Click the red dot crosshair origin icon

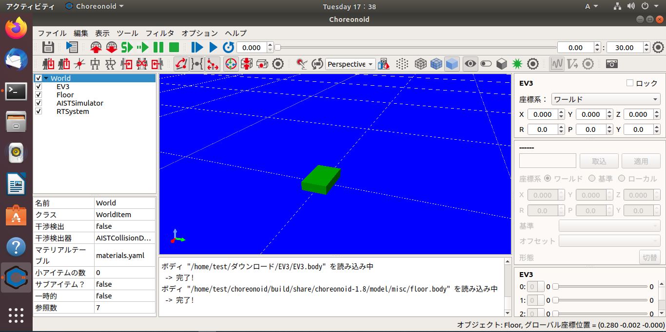click(x=79, y=64)
